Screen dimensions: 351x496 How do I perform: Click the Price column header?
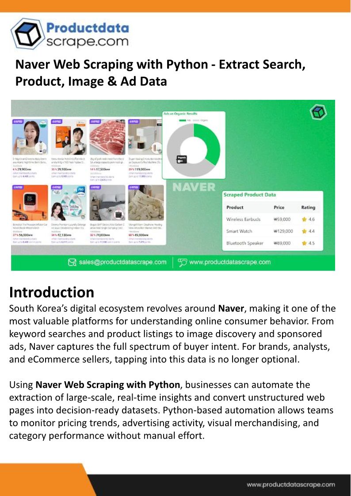[279, 208]
